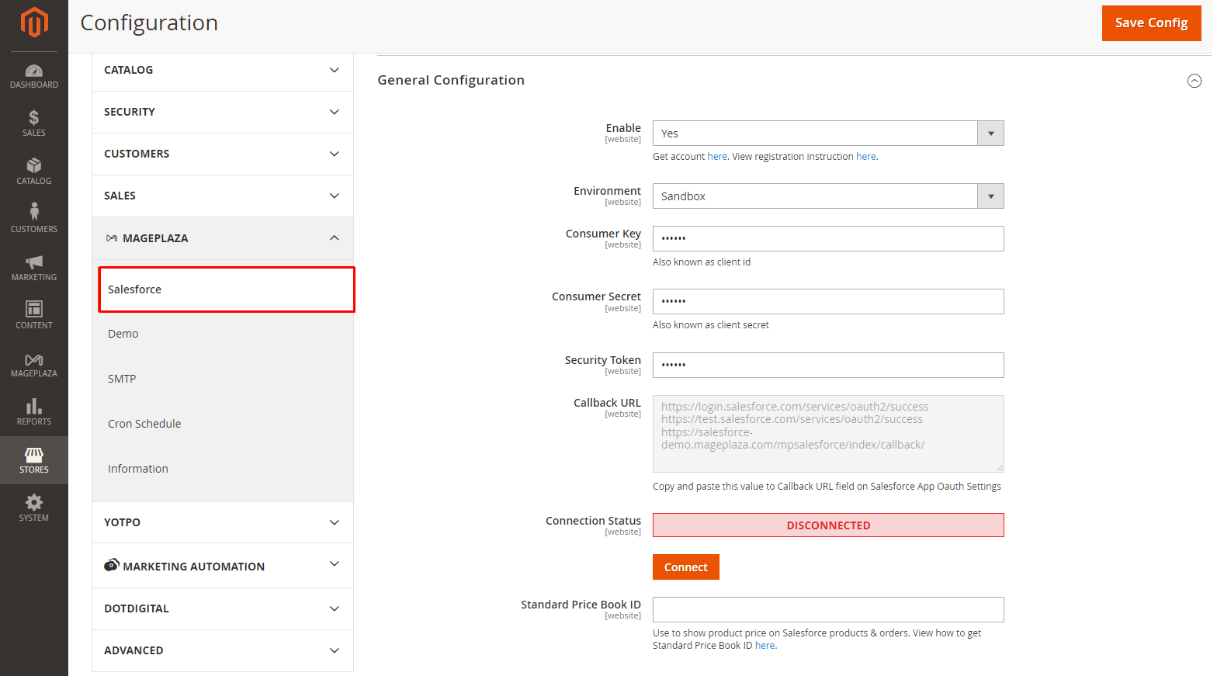Click the Callback URL text area
1224x676 pixels.
coord(828,434)
